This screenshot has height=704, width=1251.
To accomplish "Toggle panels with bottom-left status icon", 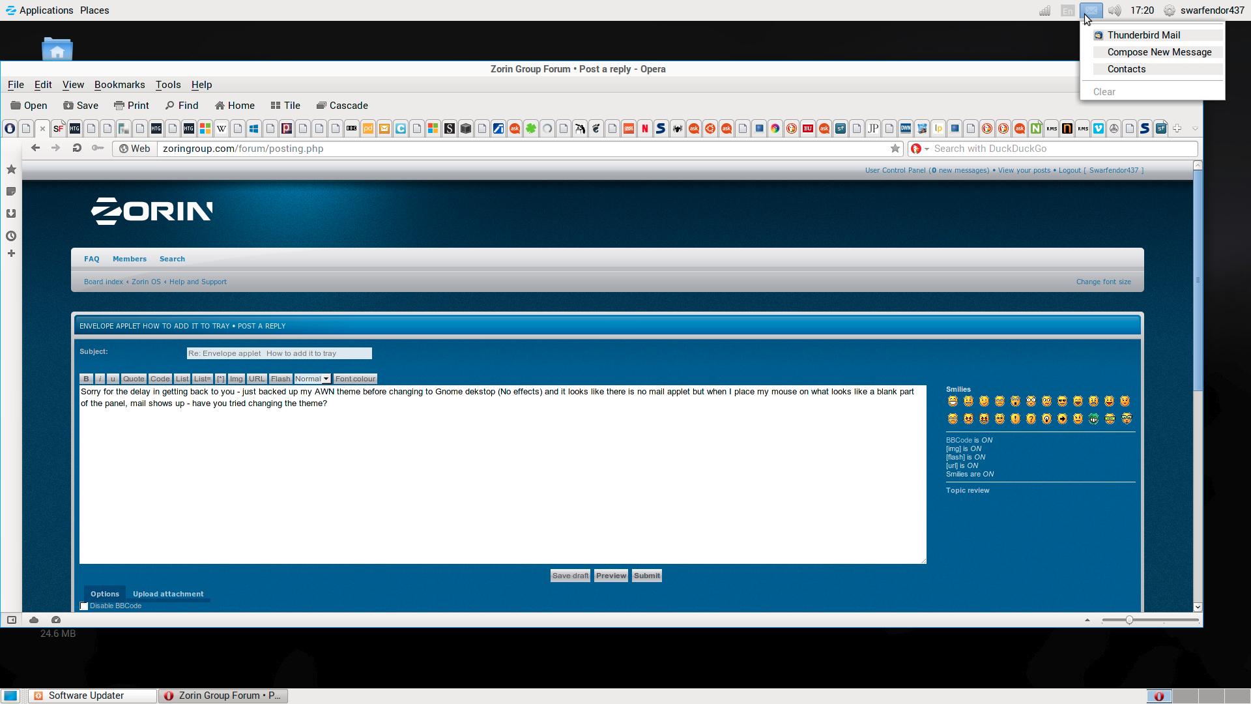I will [x=11, y=620].
